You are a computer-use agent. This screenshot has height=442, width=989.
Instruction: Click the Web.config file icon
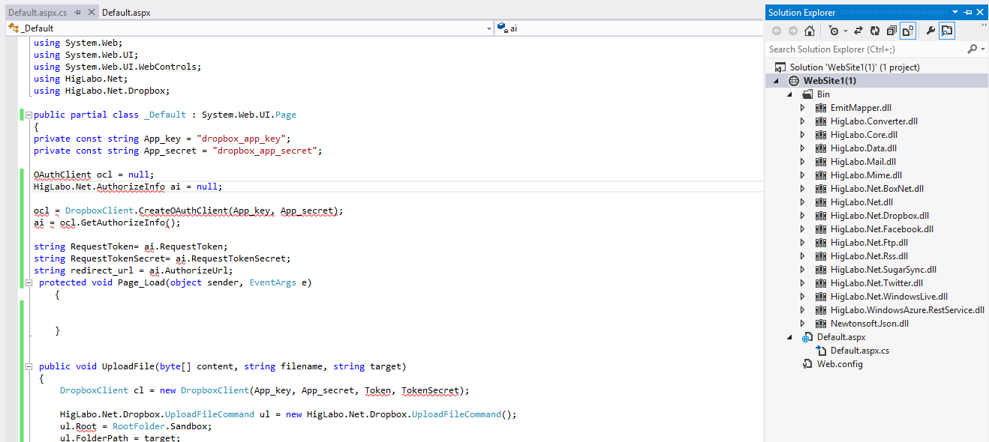pos(807,364)
